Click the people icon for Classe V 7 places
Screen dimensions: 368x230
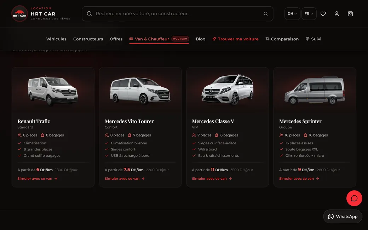pyautogui.click(x=194, y=135)
